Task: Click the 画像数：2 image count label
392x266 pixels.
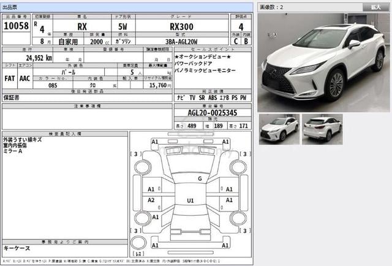Action: [271, 7]
